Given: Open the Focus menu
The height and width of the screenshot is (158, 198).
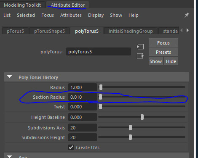Looking at the screenshot, I should point(48,15).
